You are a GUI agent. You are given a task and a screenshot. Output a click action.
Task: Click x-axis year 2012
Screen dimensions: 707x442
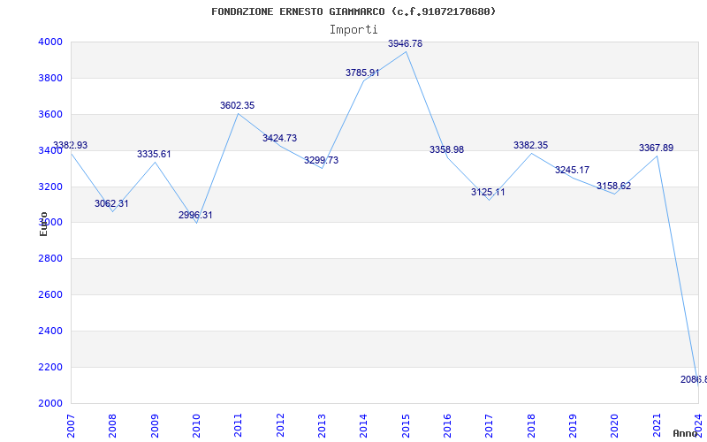[280, 426]
